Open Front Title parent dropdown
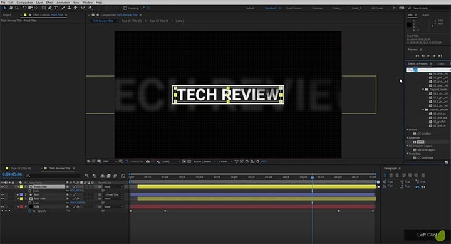Image resolution: width=451 pixels, height=244 pixels. tap(113, 187)
